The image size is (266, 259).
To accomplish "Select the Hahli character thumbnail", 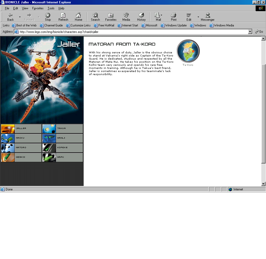I will (x=49, y=138).
